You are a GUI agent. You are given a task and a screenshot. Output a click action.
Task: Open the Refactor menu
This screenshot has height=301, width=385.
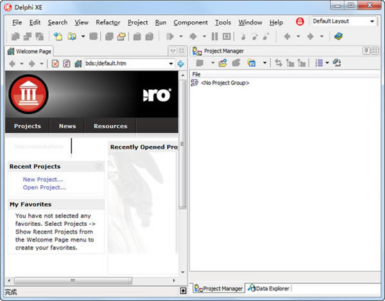[x=108, y=22]
